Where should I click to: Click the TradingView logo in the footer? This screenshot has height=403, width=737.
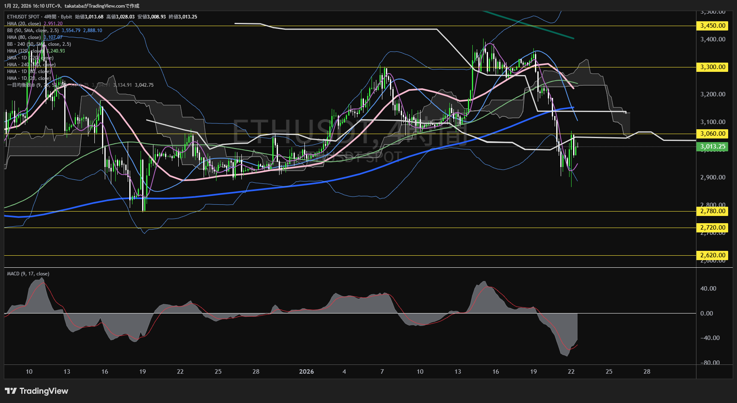(37, 391)
